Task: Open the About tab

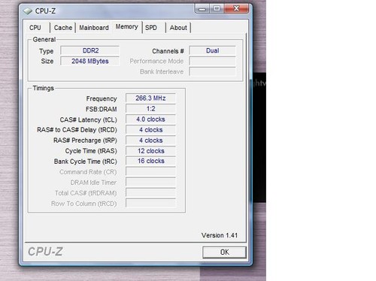Action: 178,28
